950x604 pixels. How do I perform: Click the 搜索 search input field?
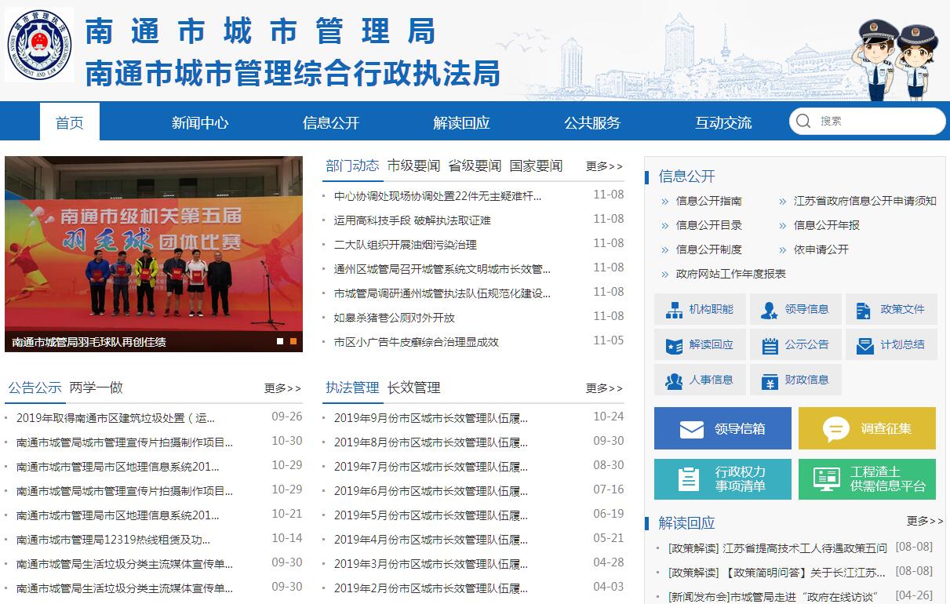point(875,122)
